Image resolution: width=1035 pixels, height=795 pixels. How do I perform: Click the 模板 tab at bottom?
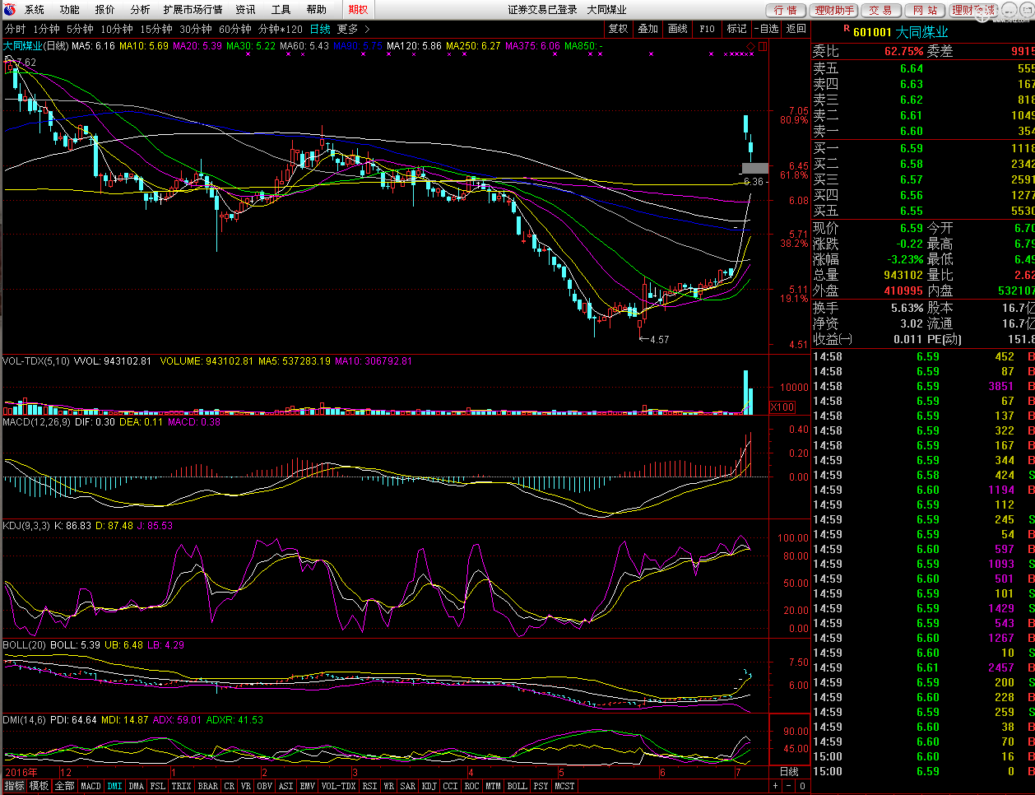(39, 786)
